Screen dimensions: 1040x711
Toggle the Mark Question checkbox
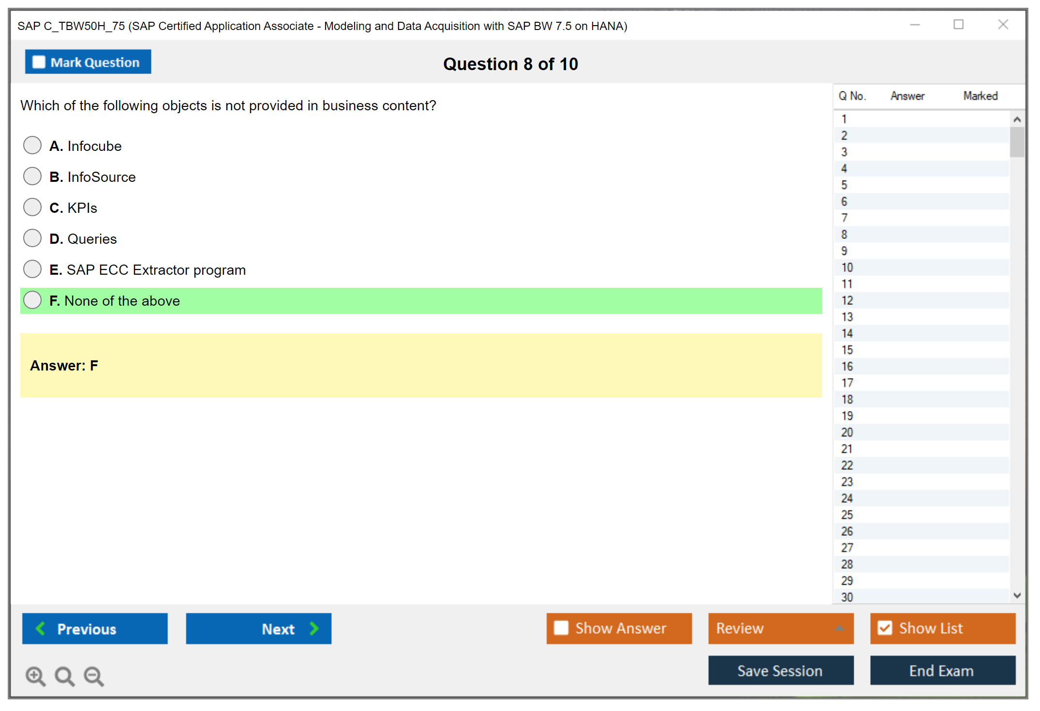(x=39, y=62)
